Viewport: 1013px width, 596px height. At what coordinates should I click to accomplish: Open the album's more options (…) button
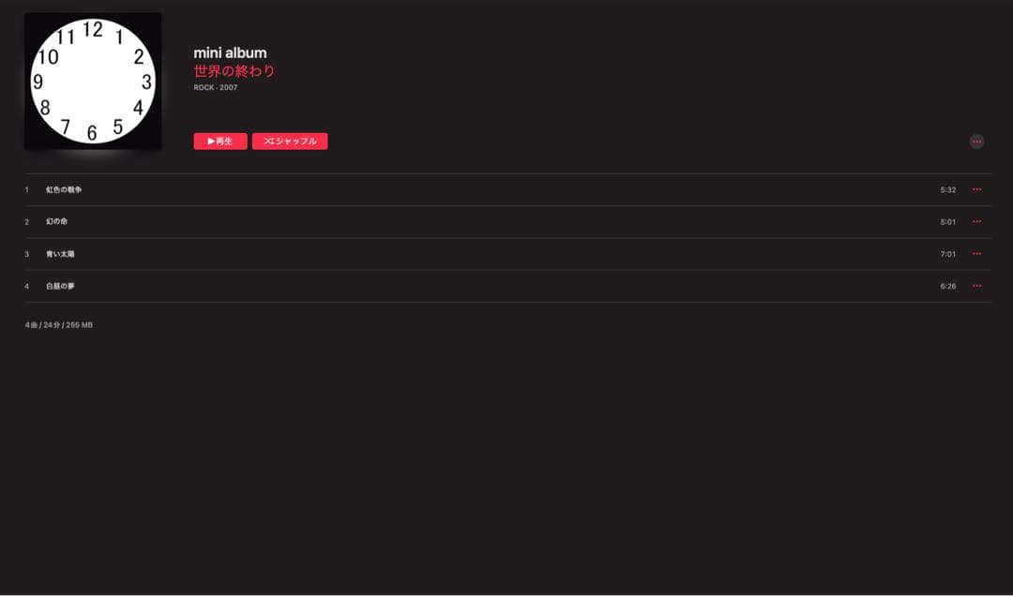(x=976, y=142)
